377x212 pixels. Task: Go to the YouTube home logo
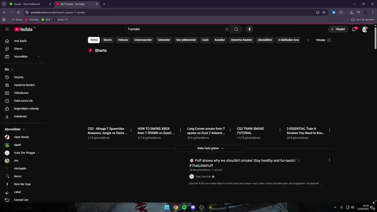pos(23,29)
